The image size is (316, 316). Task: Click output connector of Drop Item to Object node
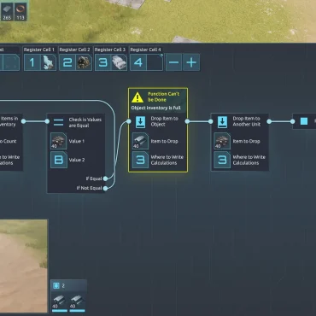tap(187, 121)
